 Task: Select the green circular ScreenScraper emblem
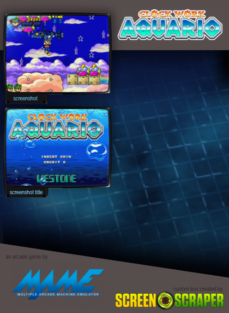(165, 300)
